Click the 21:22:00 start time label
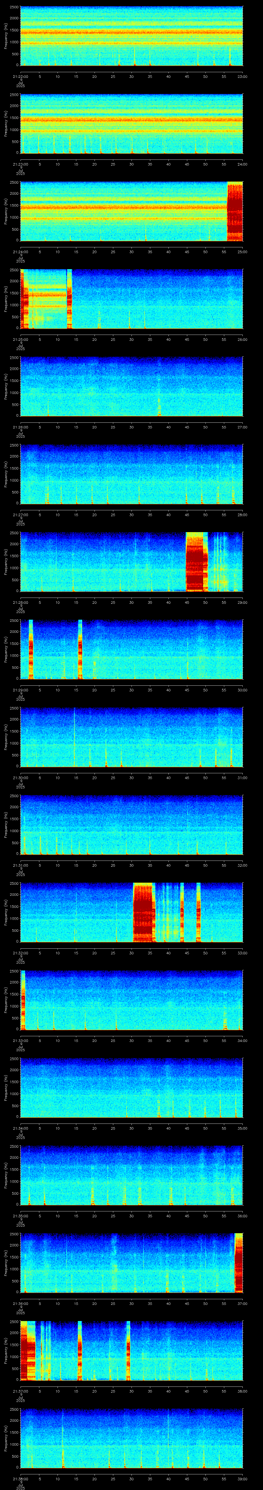This screenshot has width=263, height=1490. pyautogui.click(x=20, y=76)
